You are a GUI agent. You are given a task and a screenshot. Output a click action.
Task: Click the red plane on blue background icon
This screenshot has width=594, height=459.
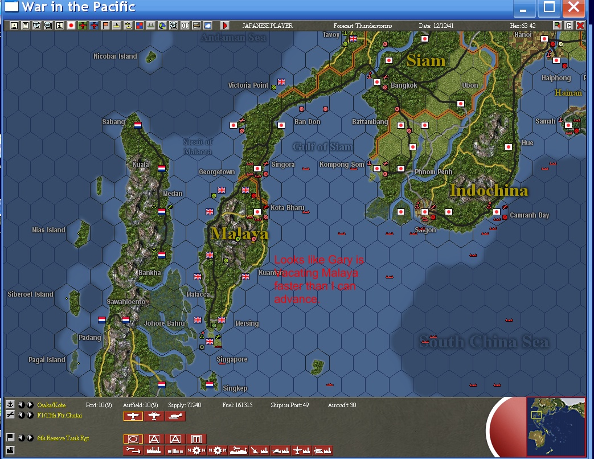click(x=94, y=26)
